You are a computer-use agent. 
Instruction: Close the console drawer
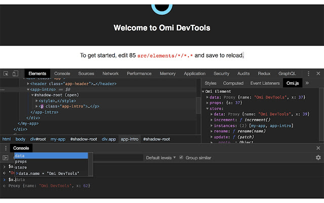pos(318,148)
